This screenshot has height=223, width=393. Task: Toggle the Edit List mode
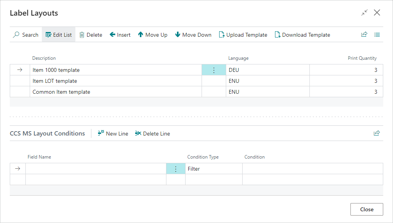tap(59, 35)
